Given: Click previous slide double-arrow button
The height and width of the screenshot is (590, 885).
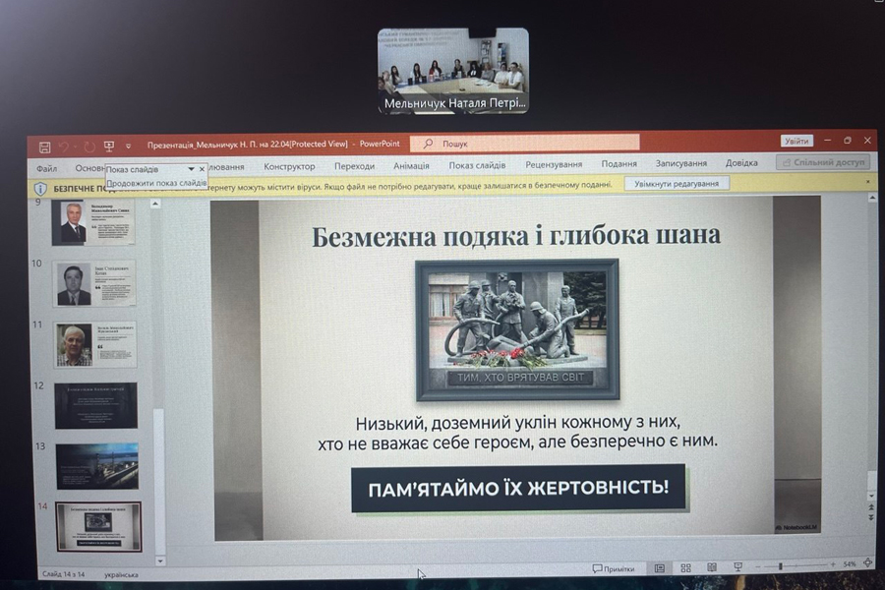Looking at the screenshot, I should tap(871, 507).
